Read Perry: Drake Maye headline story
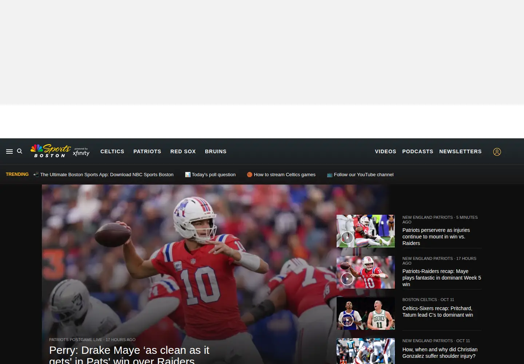Viewport: 524px width, 364px height. pos(129,355)
